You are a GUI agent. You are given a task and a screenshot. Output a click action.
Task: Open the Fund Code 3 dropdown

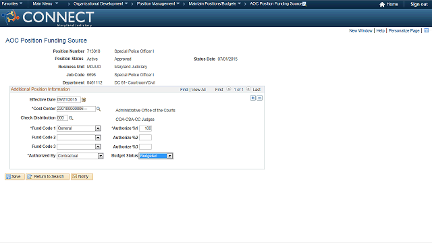[x=98, y=146]
